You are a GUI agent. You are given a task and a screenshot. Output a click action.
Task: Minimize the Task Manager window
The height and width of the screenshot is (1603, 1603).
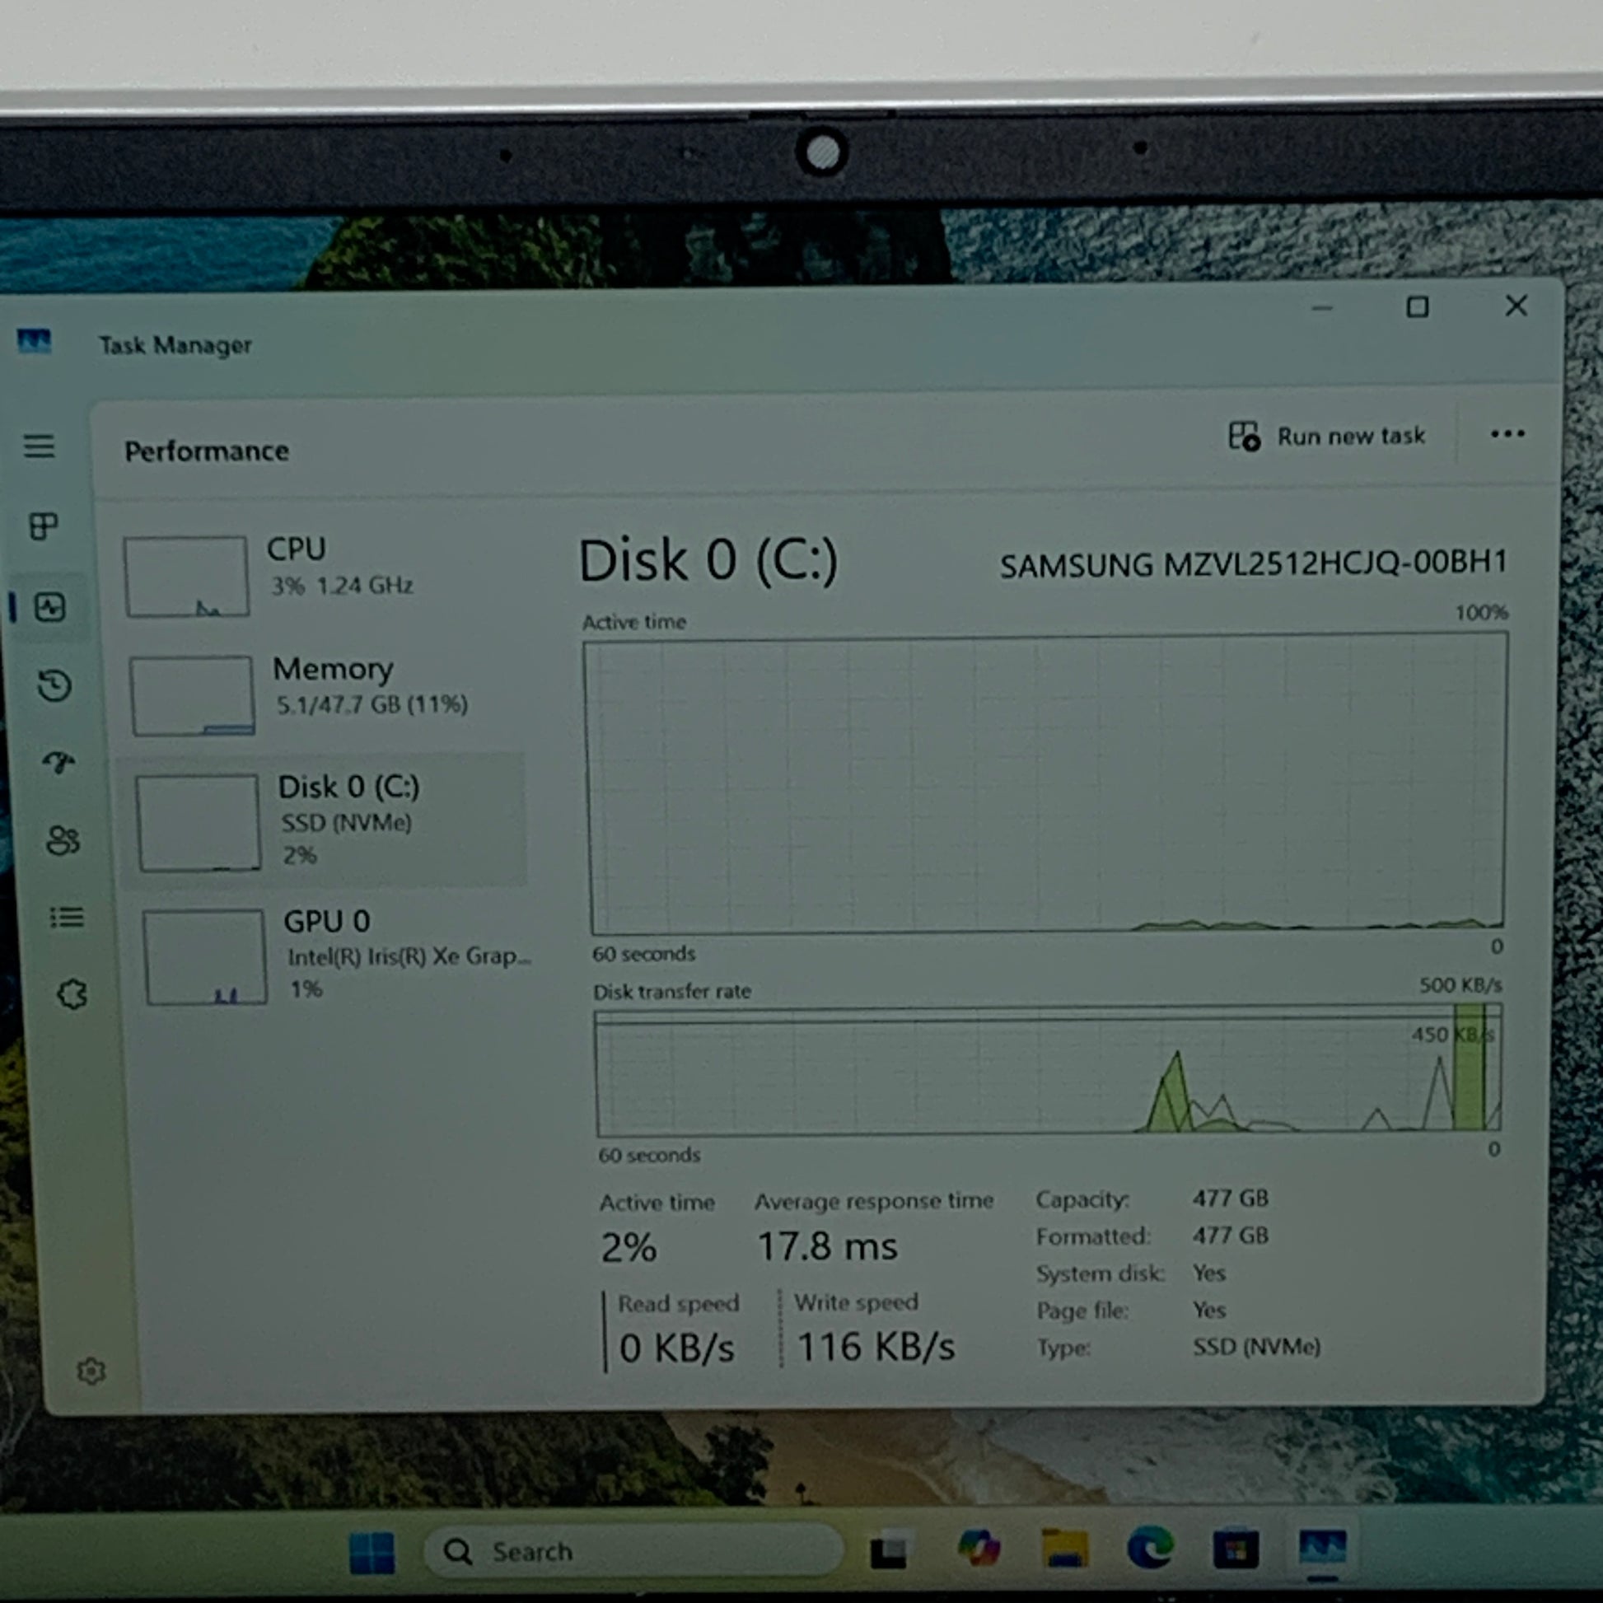[x=1323, y=308]
